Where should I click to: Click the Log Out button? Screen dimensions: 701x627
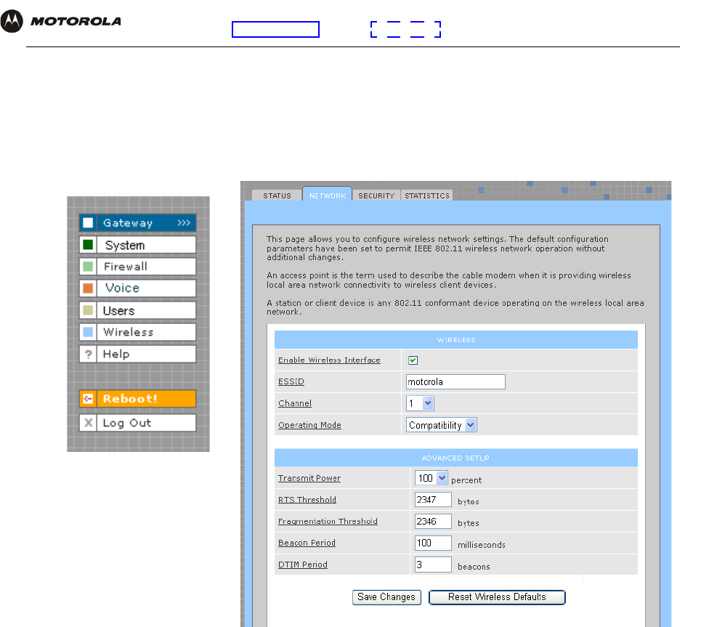[x=138, y=423]
